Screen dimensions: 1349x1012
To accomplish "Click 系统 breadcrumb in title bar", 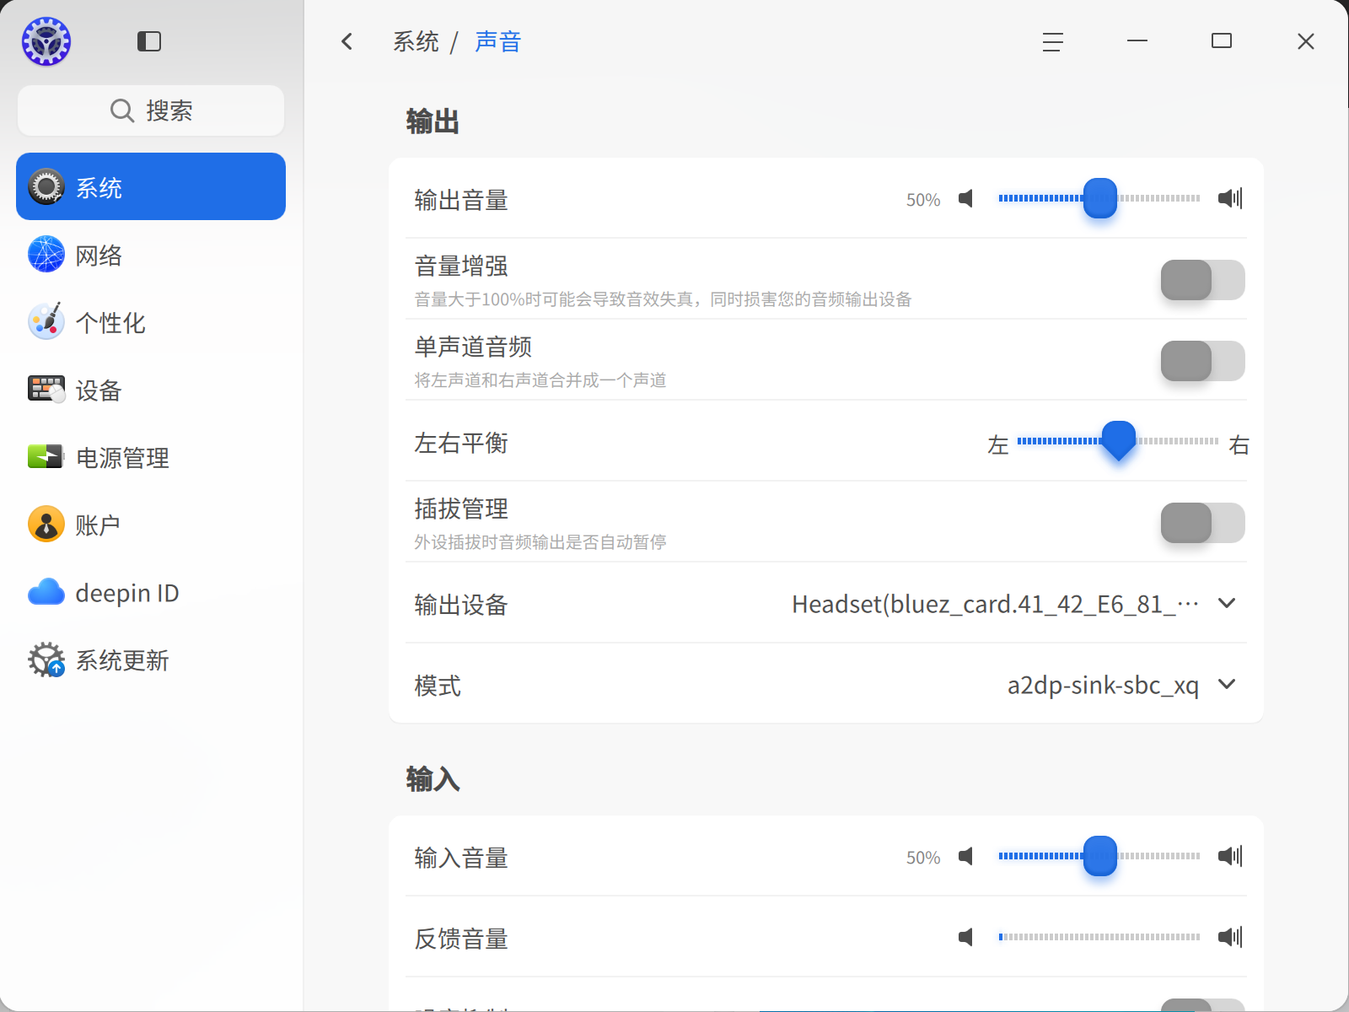I will [x=416, y=41].
